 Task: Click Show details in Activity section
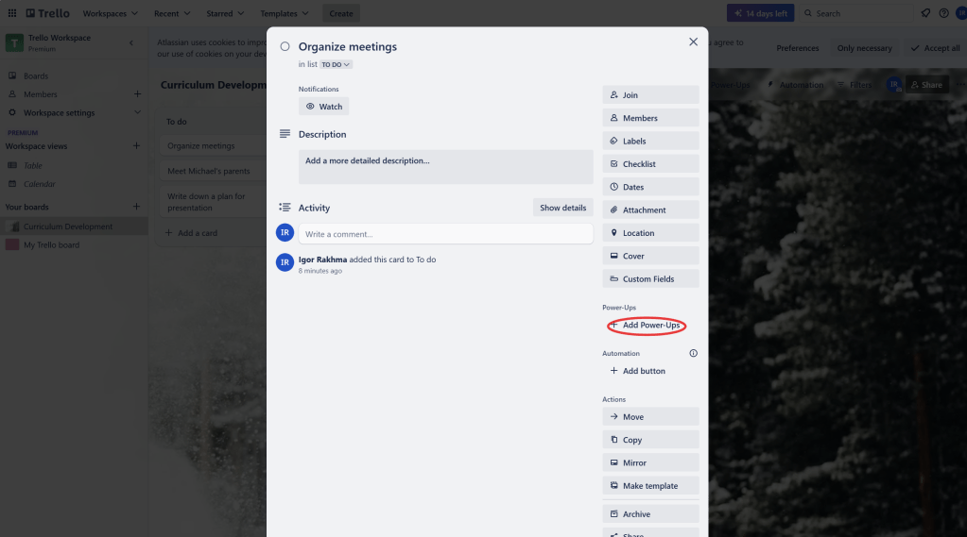pos(562,208)
